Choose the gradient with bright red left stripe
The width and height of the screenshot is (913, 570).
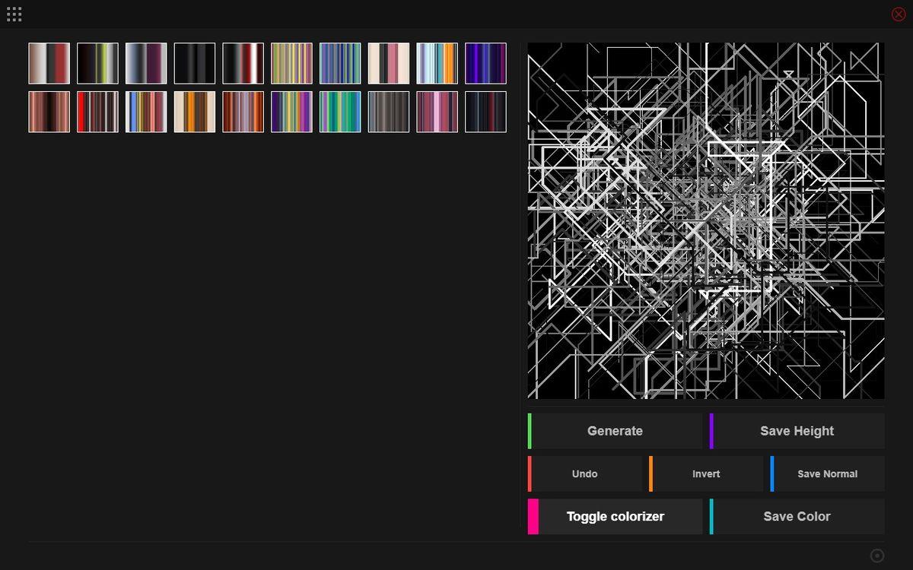click(x=97, y=112)
